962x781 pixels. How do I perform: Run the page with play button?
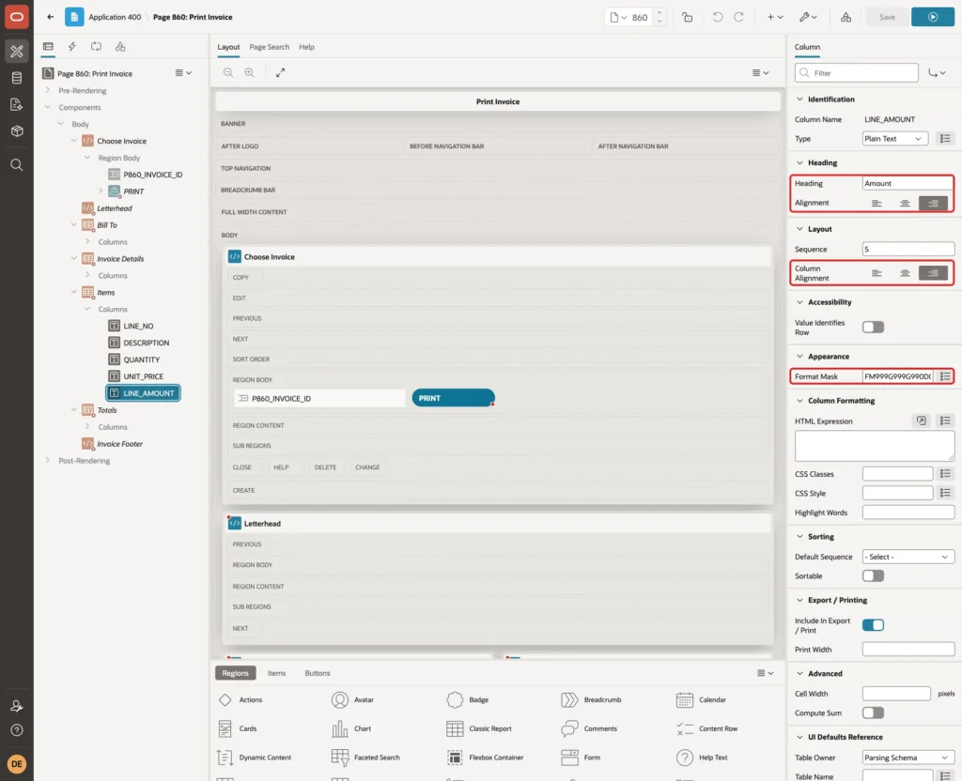click(x=933, y=17)
